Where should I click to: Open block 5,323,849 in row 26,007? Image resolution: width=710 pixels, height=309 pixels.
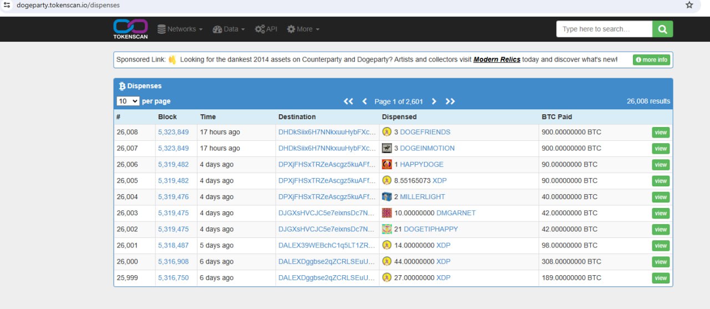(173, 148)
